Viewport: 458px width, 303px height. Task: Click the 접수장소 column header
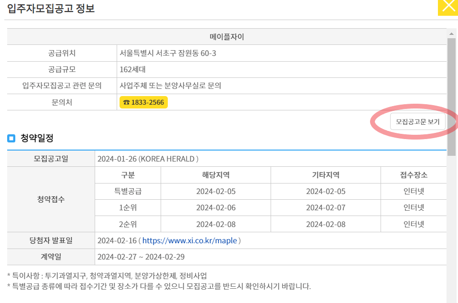tap(414, 175)
